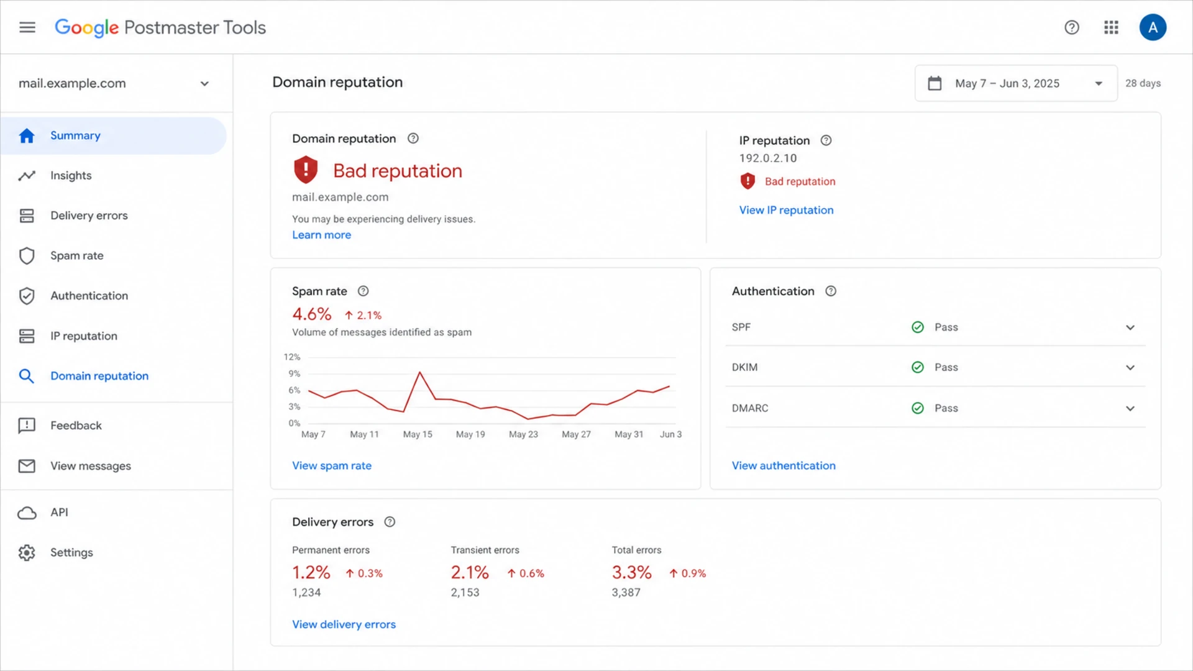Open the mail.example.com domain selector
Image resolution: width=1193 pixels, height=671 pixels.
coord(116,83)
